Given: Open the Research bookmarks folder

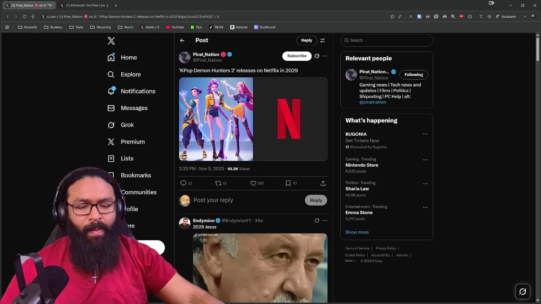Looking at the screenshot, I should (x=27, y=27).
